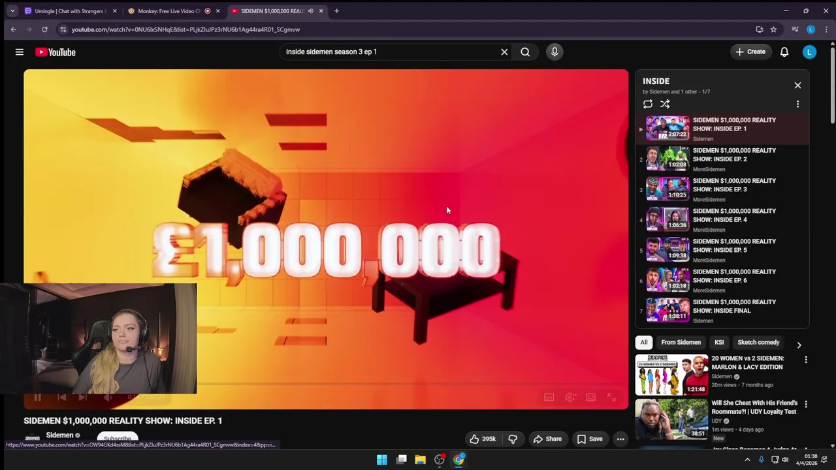This screenshot has width=836, height=470.
Task: Start voice search with microphone
Action: coord(555,52)
